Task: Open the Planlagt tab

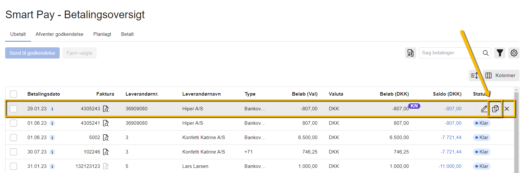Action: point(102,34)
